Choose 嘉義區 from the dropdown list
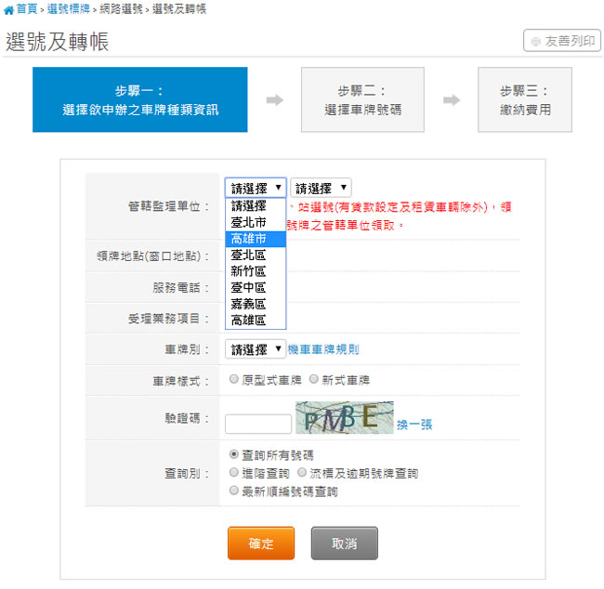Viewport: 604px width, 589px height. [x=256, y=304]
